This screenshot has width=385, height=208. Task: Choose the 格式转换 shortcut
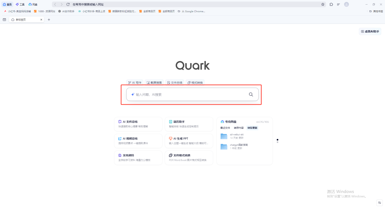(195, 83)
